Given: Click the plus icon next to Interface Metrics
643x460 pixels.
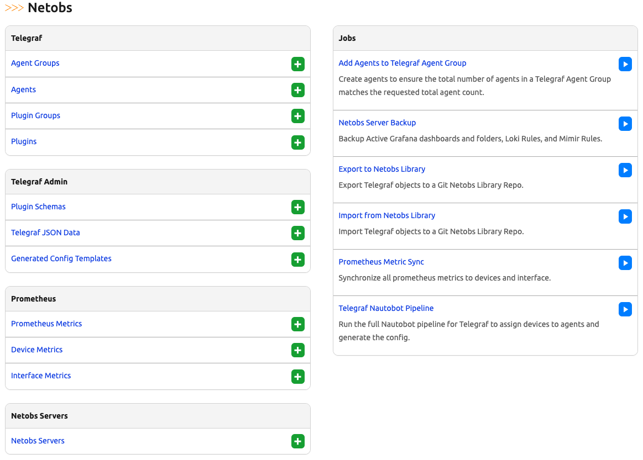Looking at the screenshot, I should coord(297,377).
